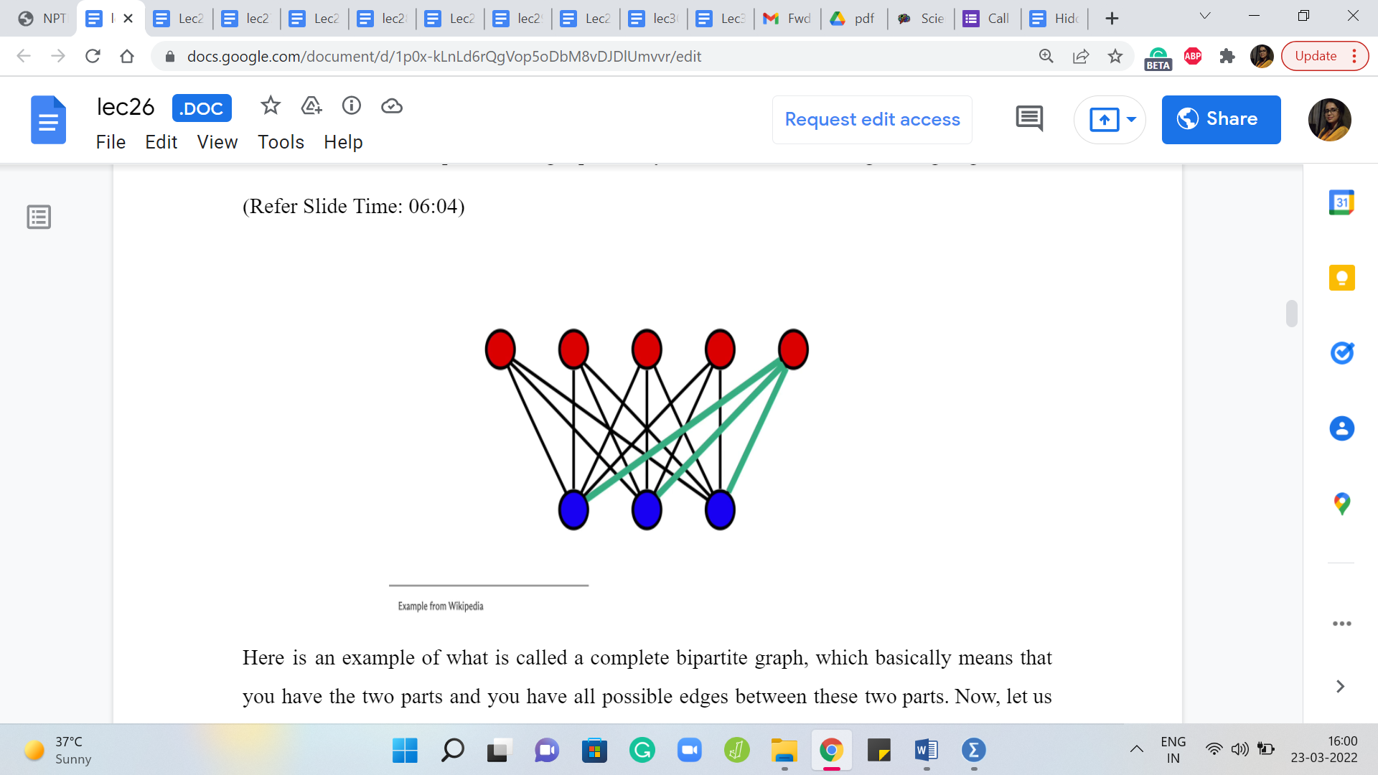Screen dimensions: 1378x775
Task: Open the View menu
Action: 217,142
